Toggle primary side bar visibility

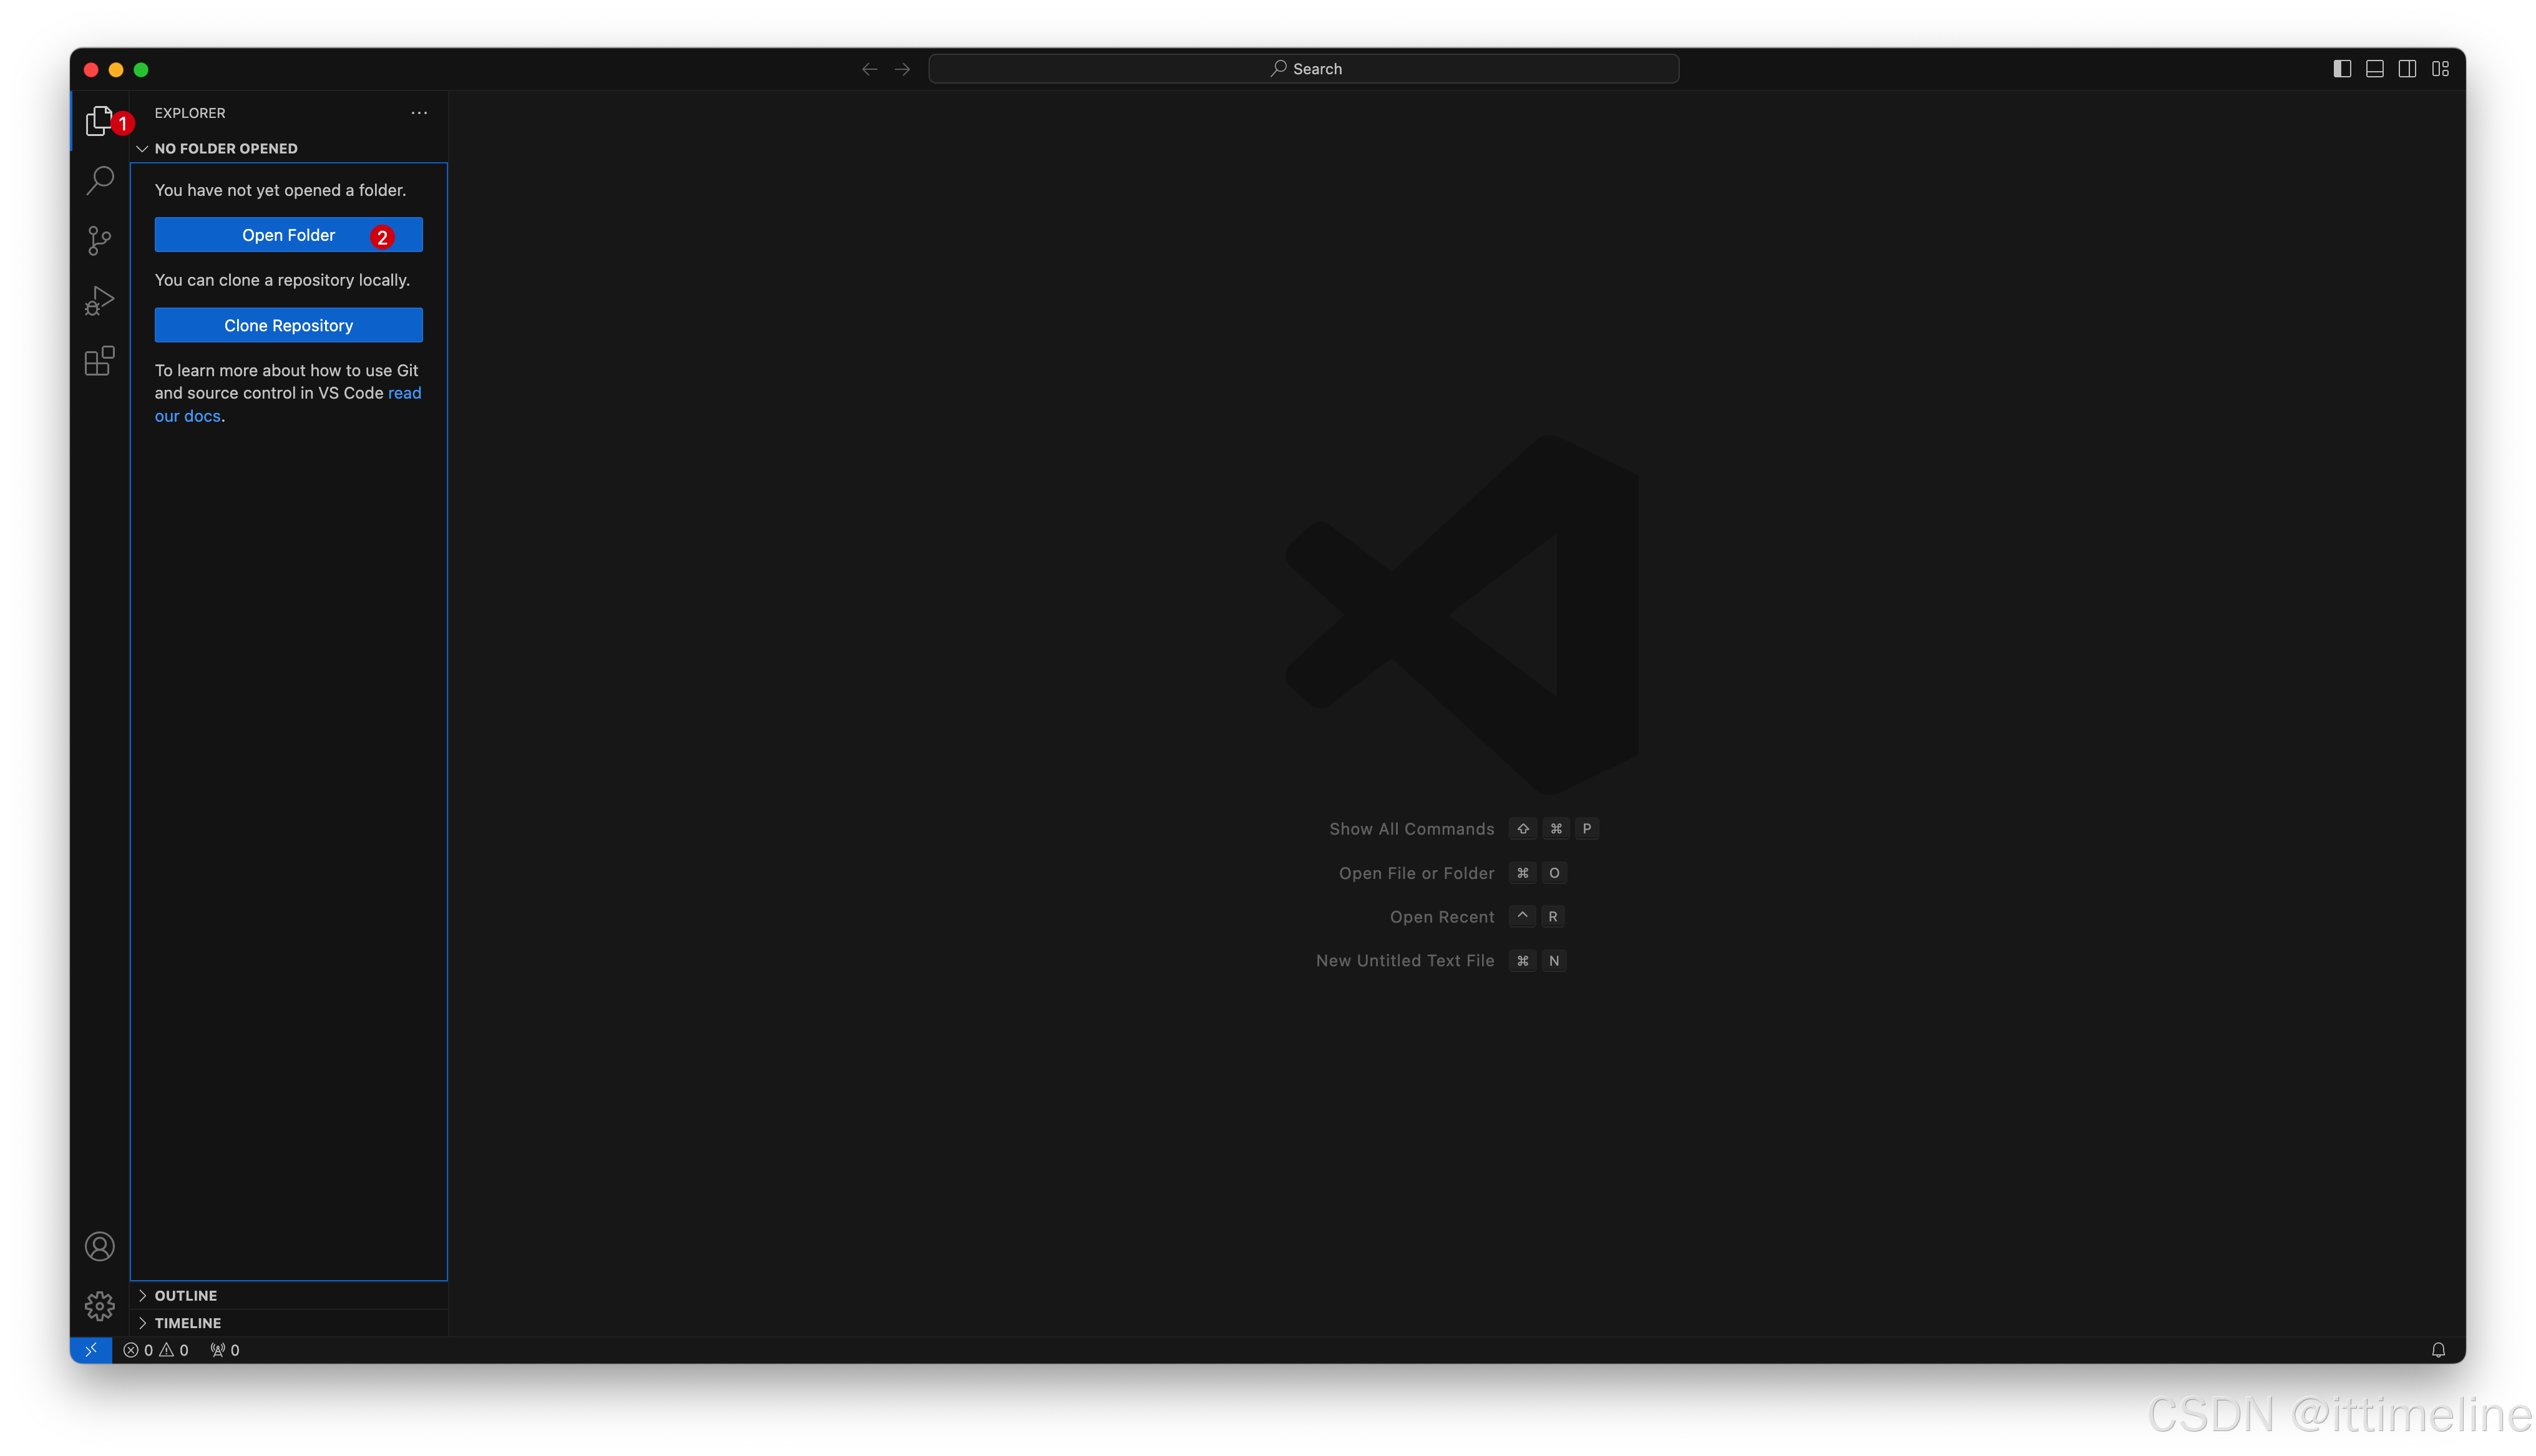(2342, 69)
